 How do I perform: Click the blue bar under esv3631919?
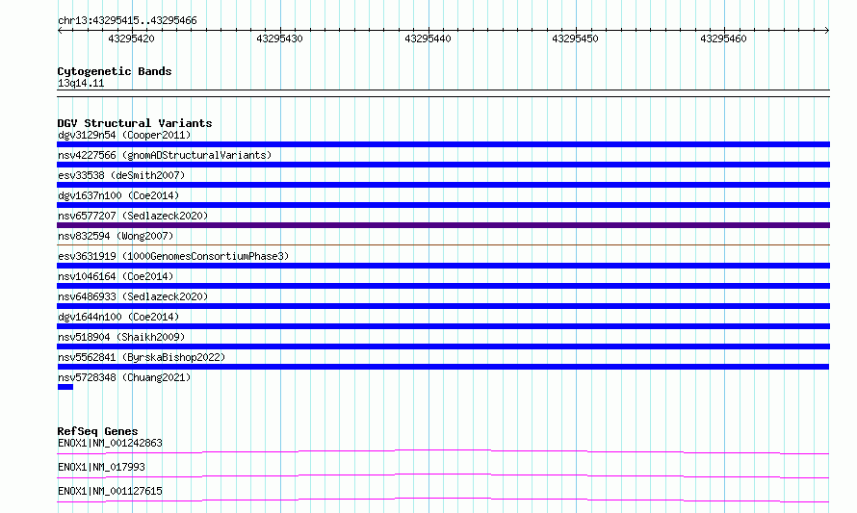click(x=443, y=266)
